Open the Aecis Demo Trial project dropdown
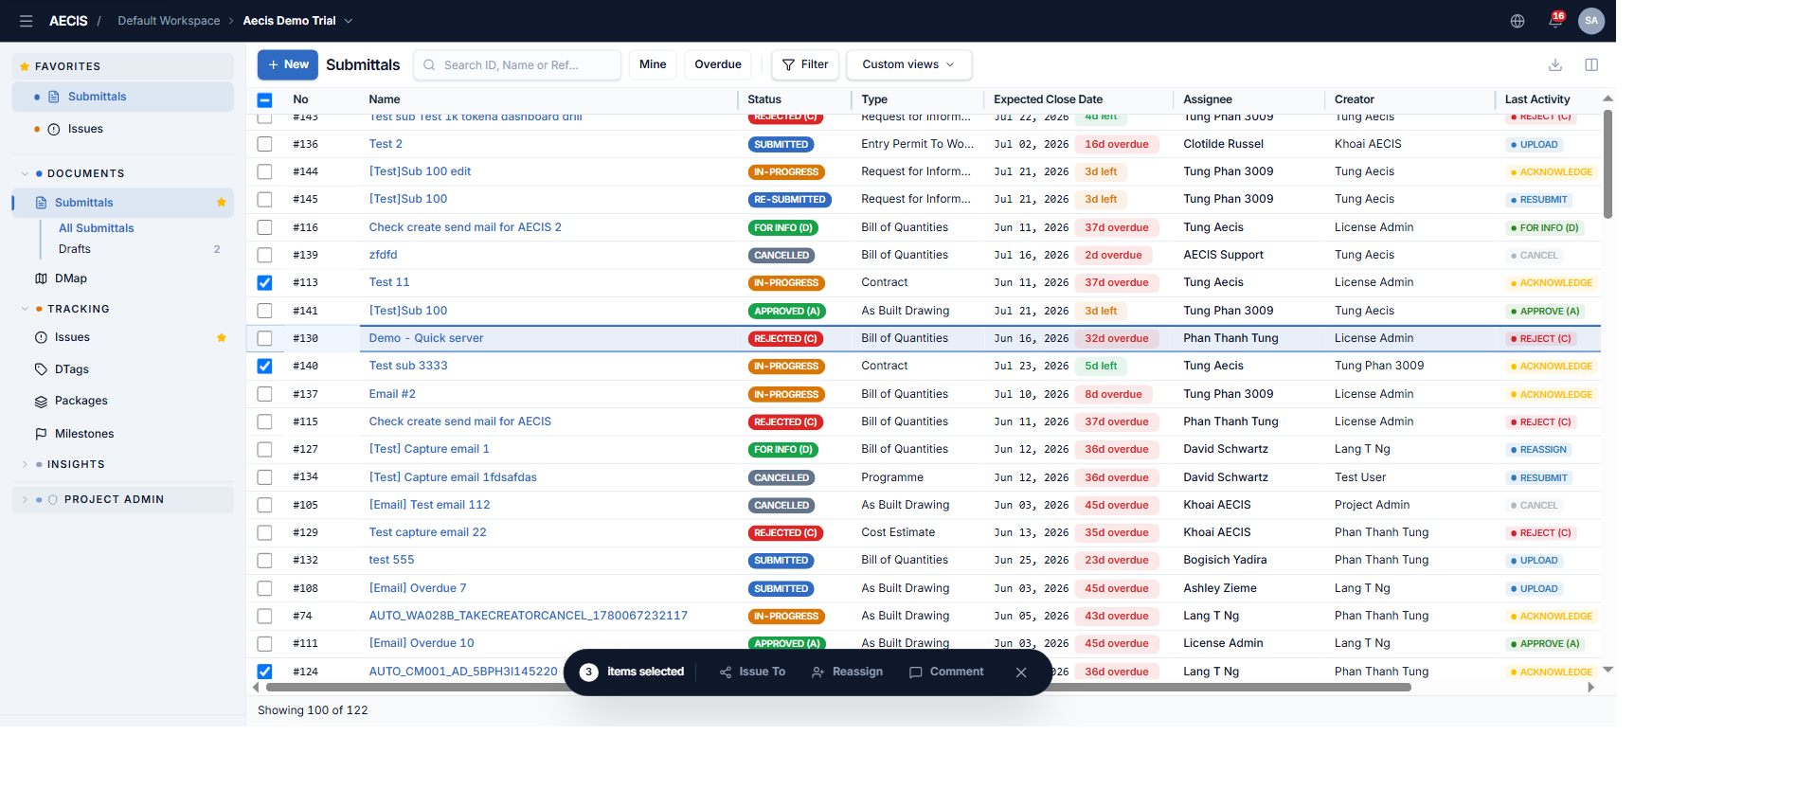This screenshot has height=807, width=1796. 297,21
